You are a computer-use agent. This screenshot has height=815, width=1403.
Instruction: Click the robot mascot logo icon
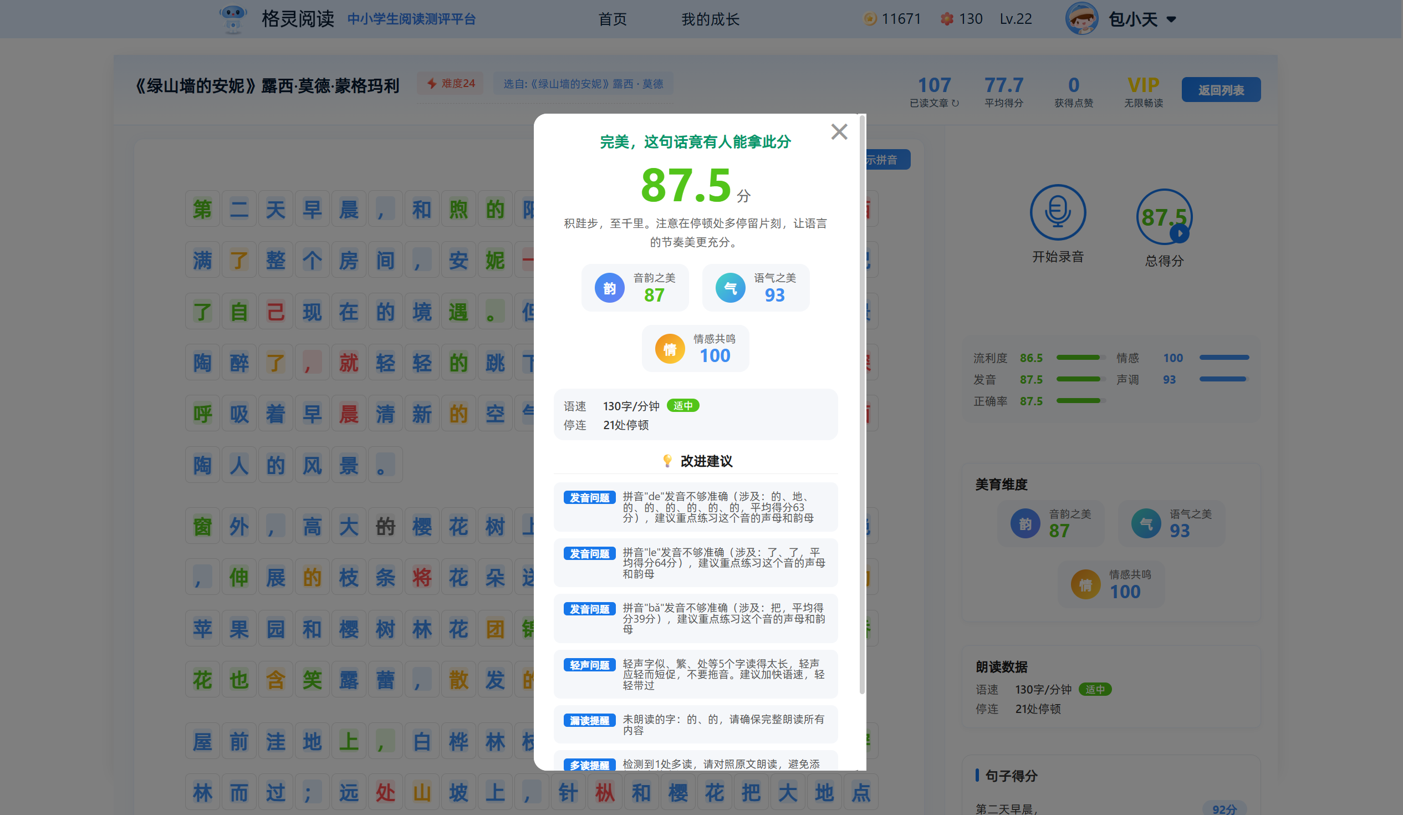click(x=233, y=19)
